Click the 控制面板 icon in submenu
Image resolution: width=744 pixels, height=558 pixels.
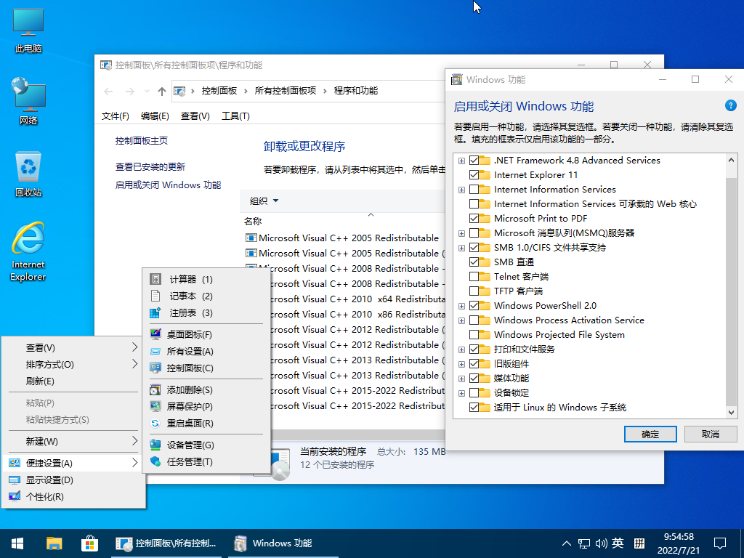click(155, 368)
